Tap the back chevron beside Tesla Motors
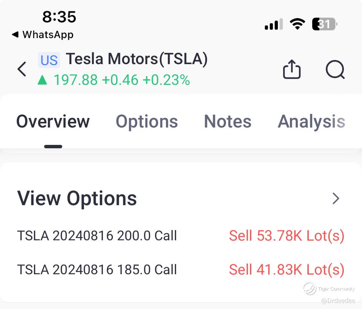Viewport: 362px width, 309px height. pyautogui.click(x=22, y=69)
